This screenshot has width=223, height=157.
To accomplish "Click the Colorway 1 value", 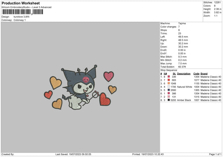I will [x=20, y=20].
